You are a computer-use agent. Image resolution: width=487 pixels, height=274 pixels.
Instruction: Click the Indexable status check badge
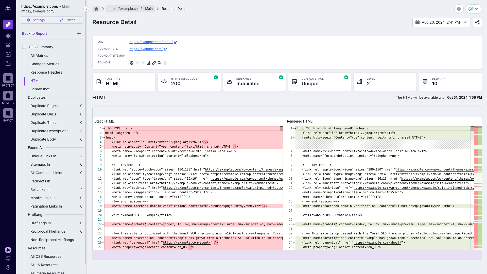[x=281, y=77]
